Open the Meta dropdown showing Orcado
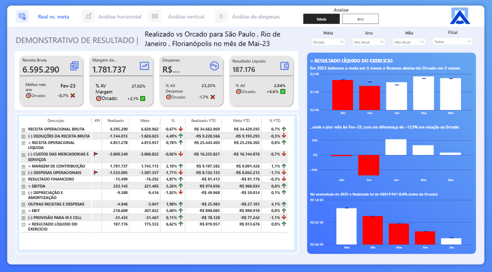The image size is (492, 272). [x=328, y=41]
